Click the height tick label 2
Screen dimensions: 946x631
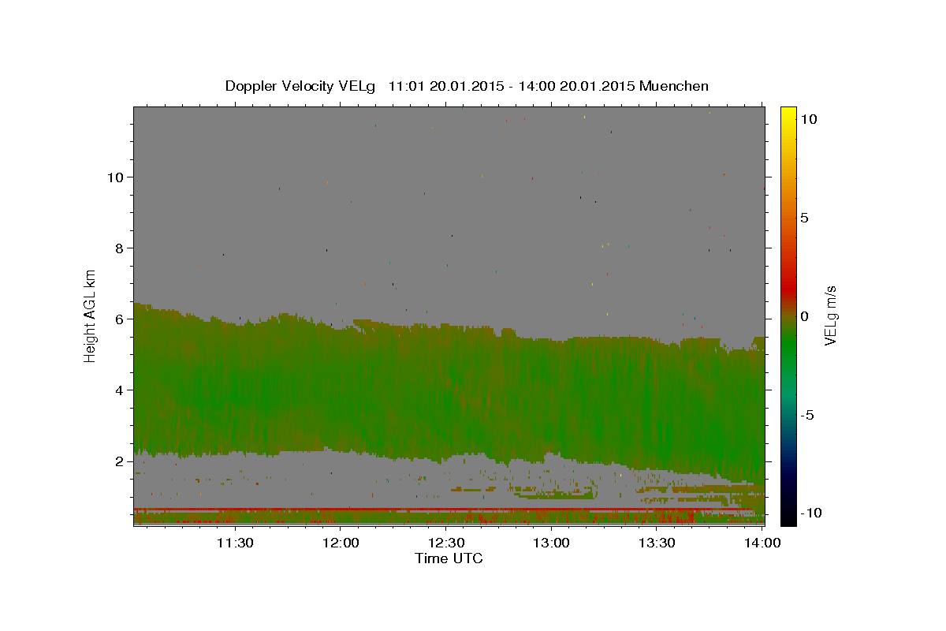tap(121, 461)
